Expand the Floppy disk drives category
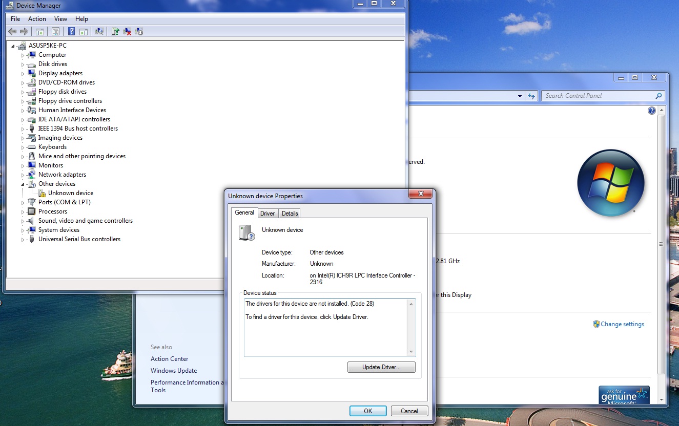 tap(23, 92)
